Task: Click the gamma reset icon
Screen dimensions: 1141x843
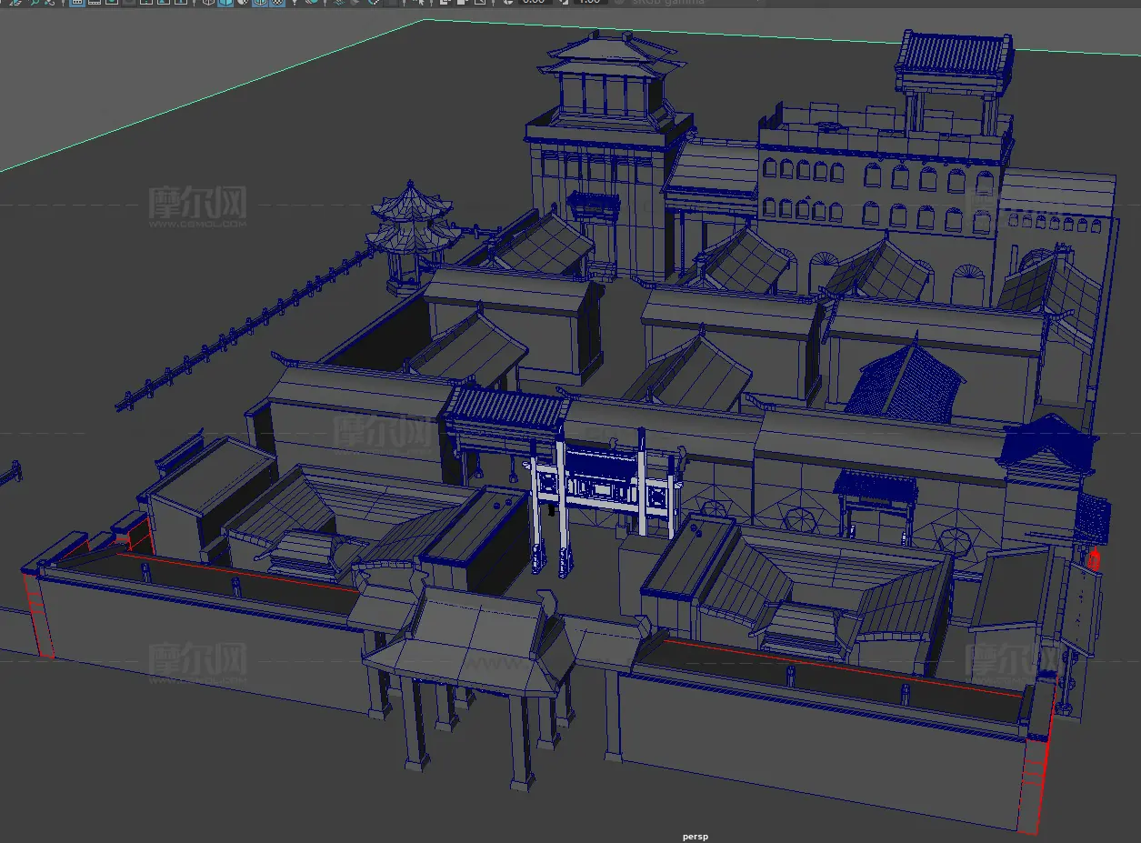Action: coord(563,3)
